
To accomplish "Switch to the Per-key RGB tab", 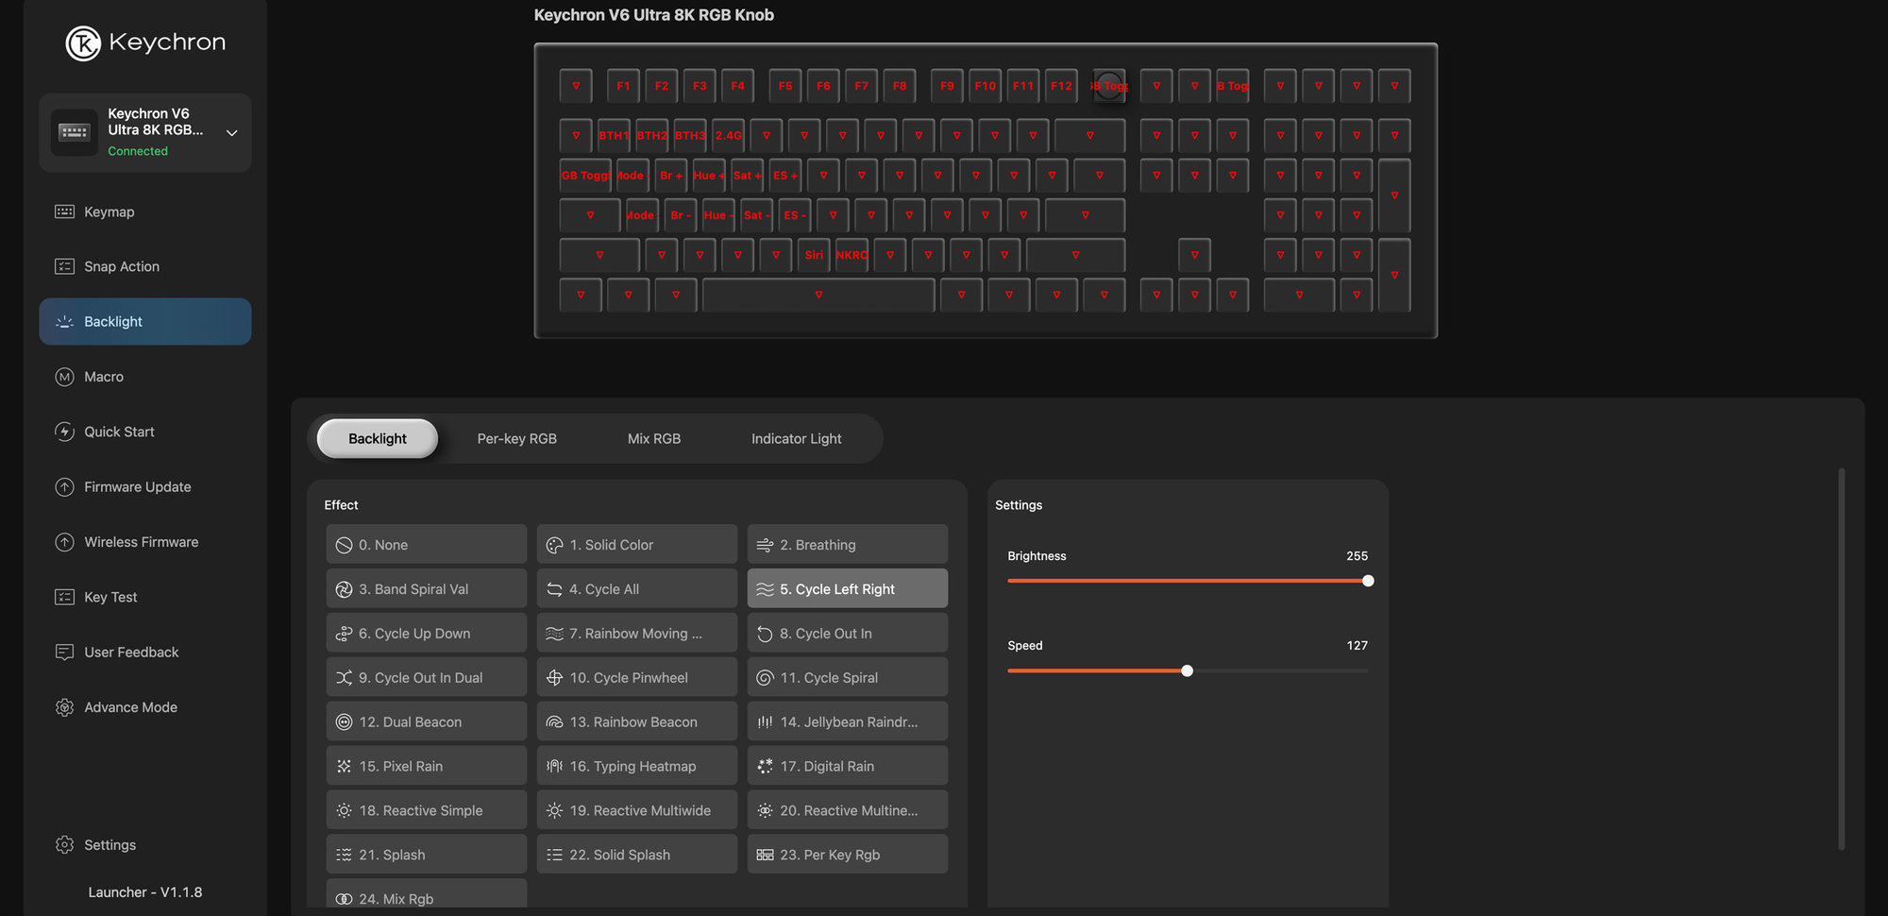I will coord(516,439).
